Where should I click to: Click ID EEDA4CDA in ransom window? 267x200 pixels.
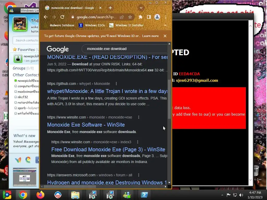tap(186, 74)
